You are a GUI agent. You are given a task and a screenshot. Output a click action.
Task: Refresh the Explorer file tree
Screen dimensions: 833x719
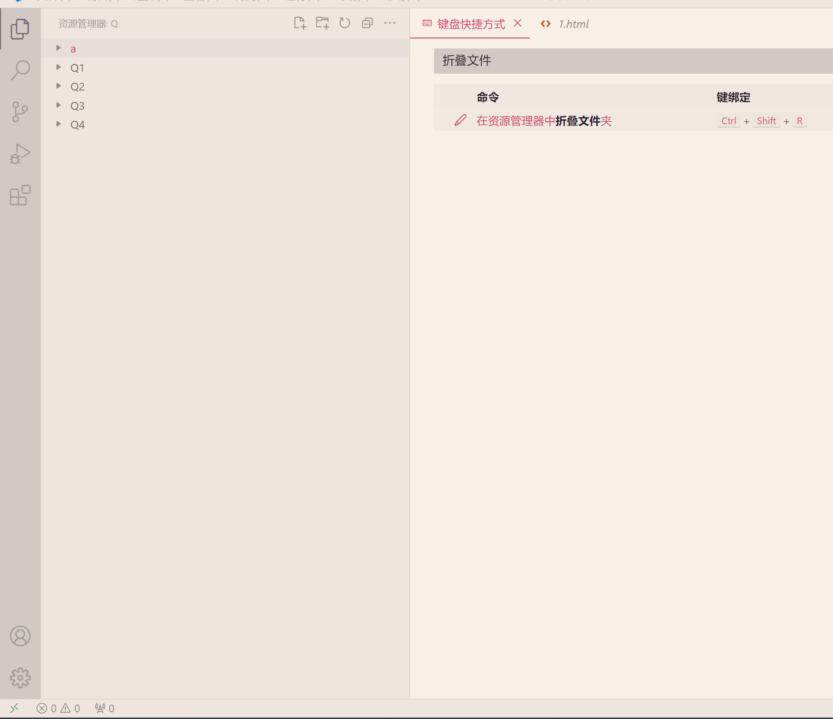click(x=345, y=23)
